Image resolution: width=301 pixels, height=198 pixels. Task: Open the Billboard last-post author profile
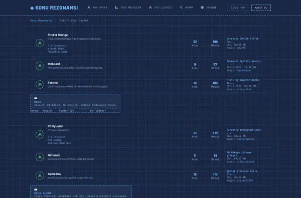244,70
